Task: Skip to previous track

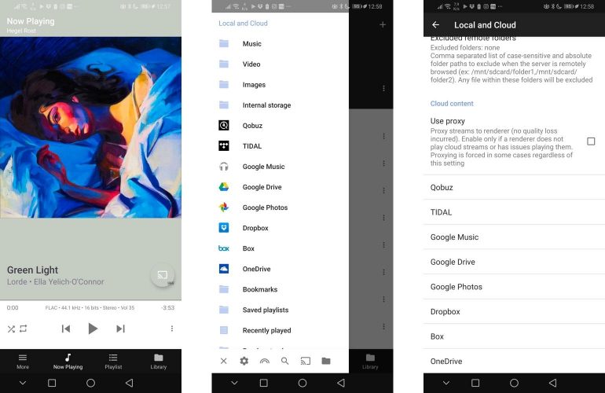Action: pos(66,329)
